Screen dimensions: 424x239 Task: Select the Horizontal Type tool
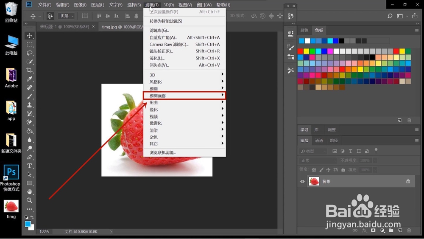point(30,166)
